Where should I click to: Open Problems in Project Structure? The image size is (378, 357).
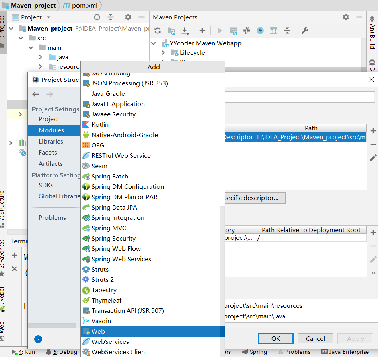point(52,218)
